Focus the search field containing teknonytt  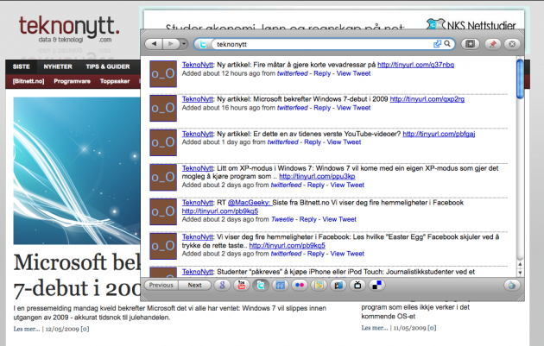click(324, 44)
